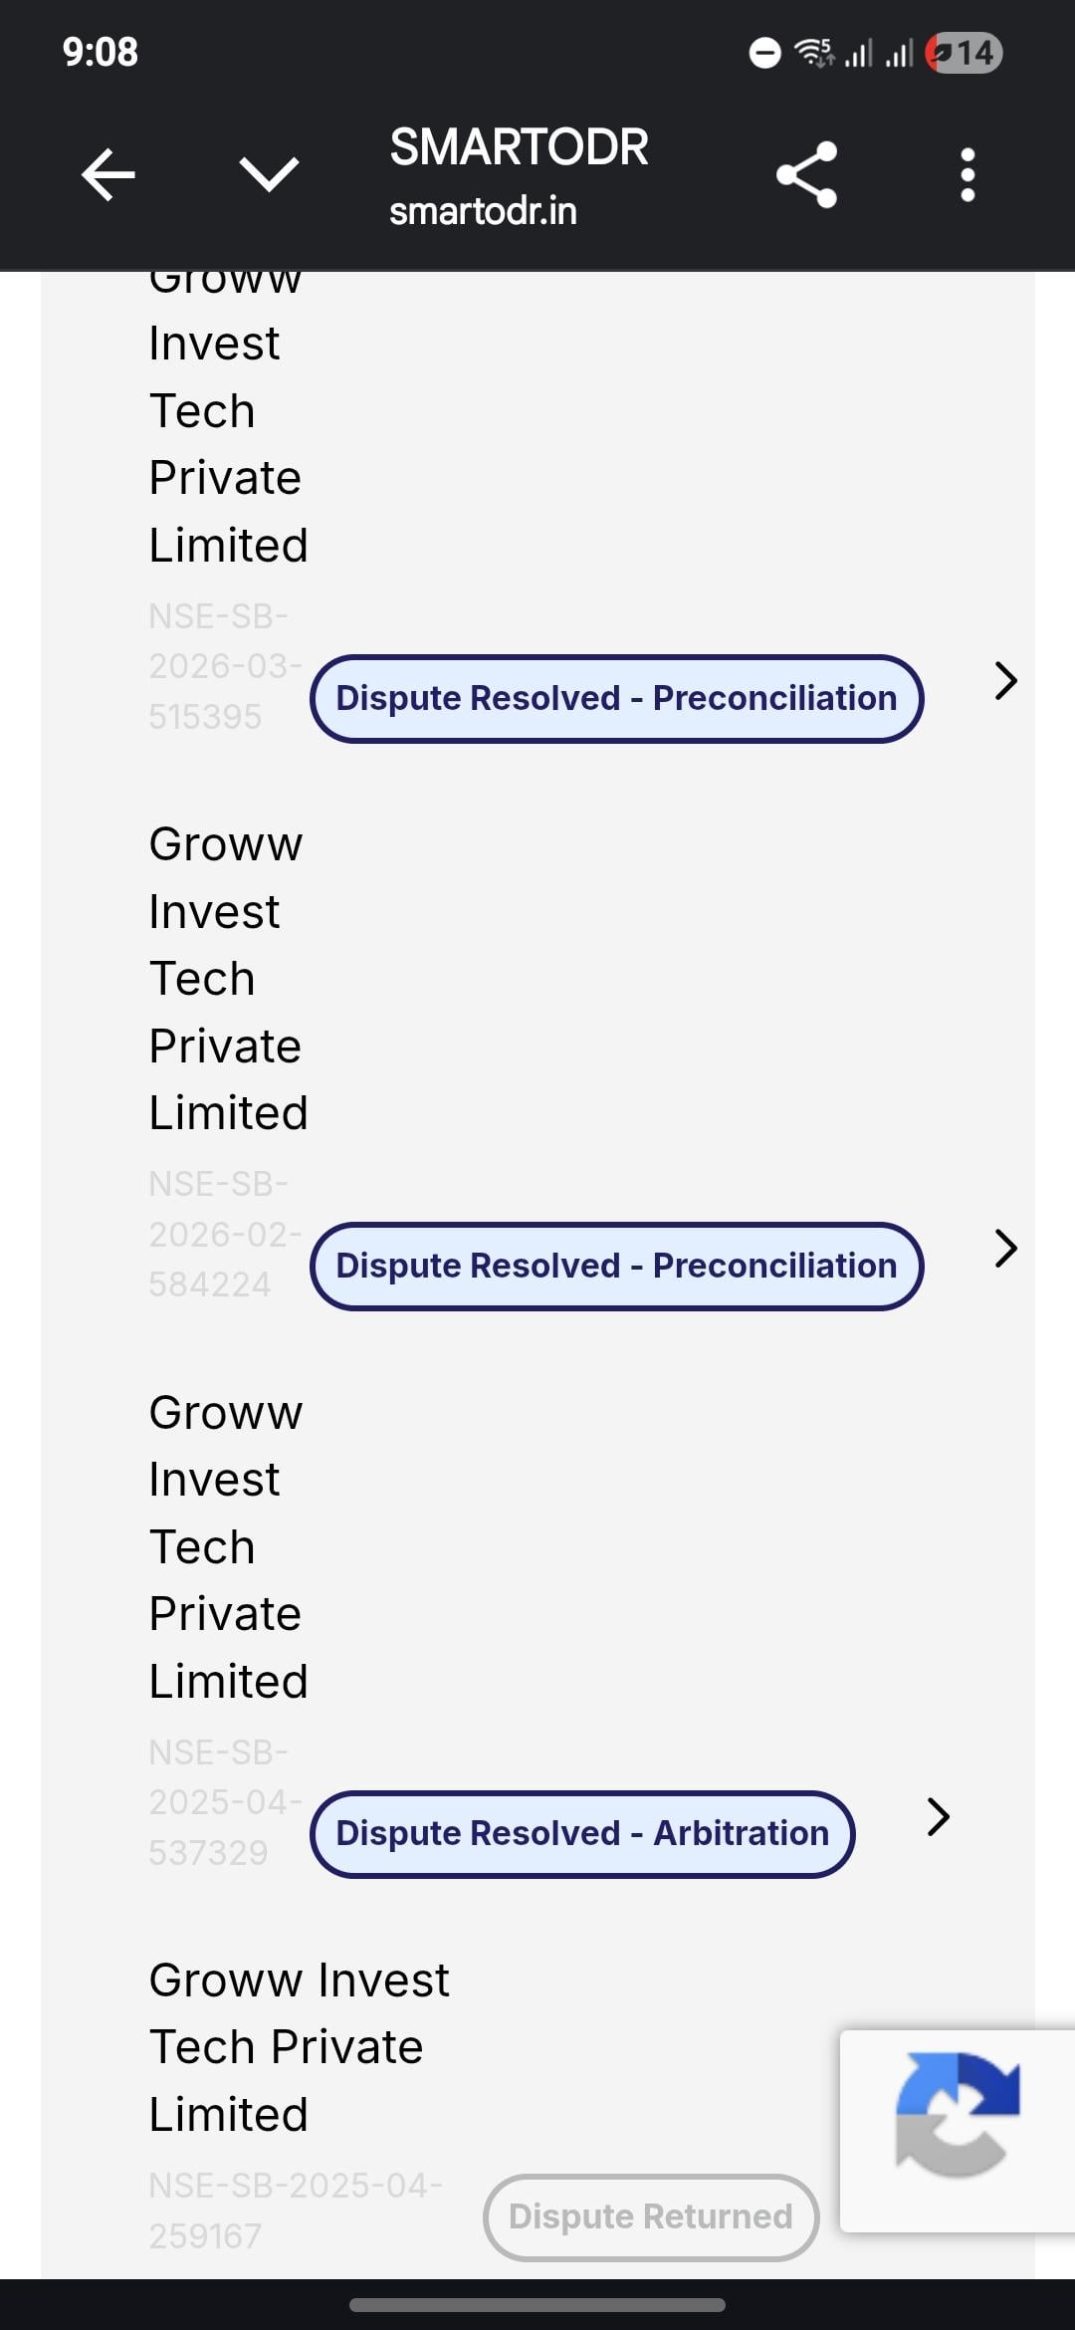The image size is (1075, 2330).
Task: Select dispute ID NSE-SB-2026-02-584224
Action: (223, 1235)
